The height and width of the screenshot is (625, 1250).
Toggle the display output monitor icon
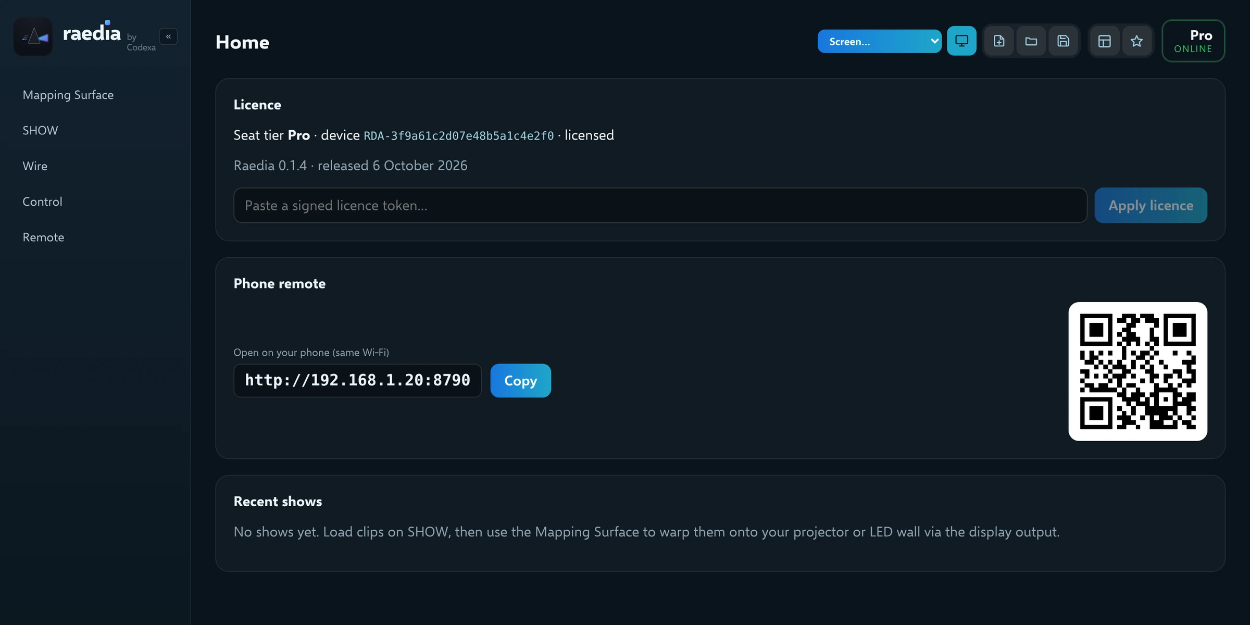pyautogui.click(x=961, y=41)
